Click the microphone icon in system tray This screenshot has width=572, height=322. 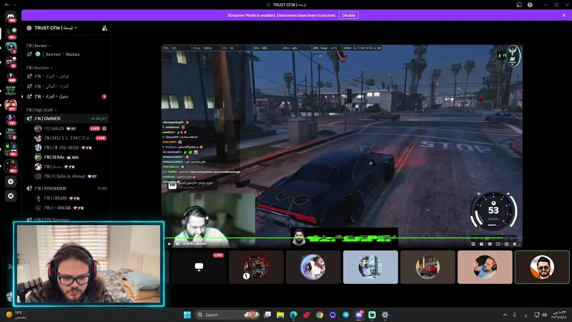[515, 315]
